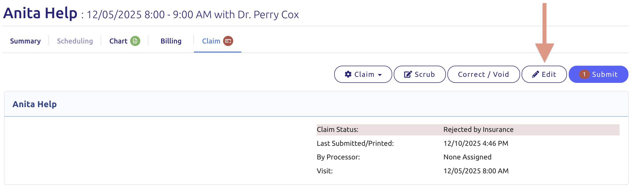Click the Scrub pencil-square icon

point(408,74)
